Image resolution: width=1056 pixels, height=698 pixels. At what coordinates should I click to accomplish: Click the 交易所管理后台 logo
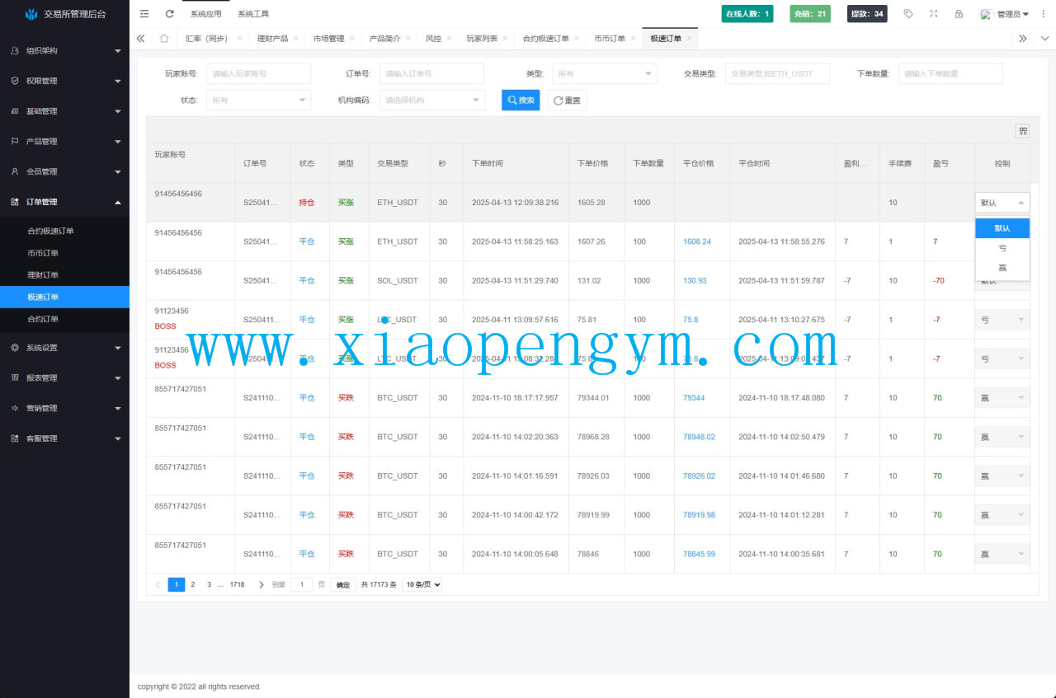tap(64, 14)
